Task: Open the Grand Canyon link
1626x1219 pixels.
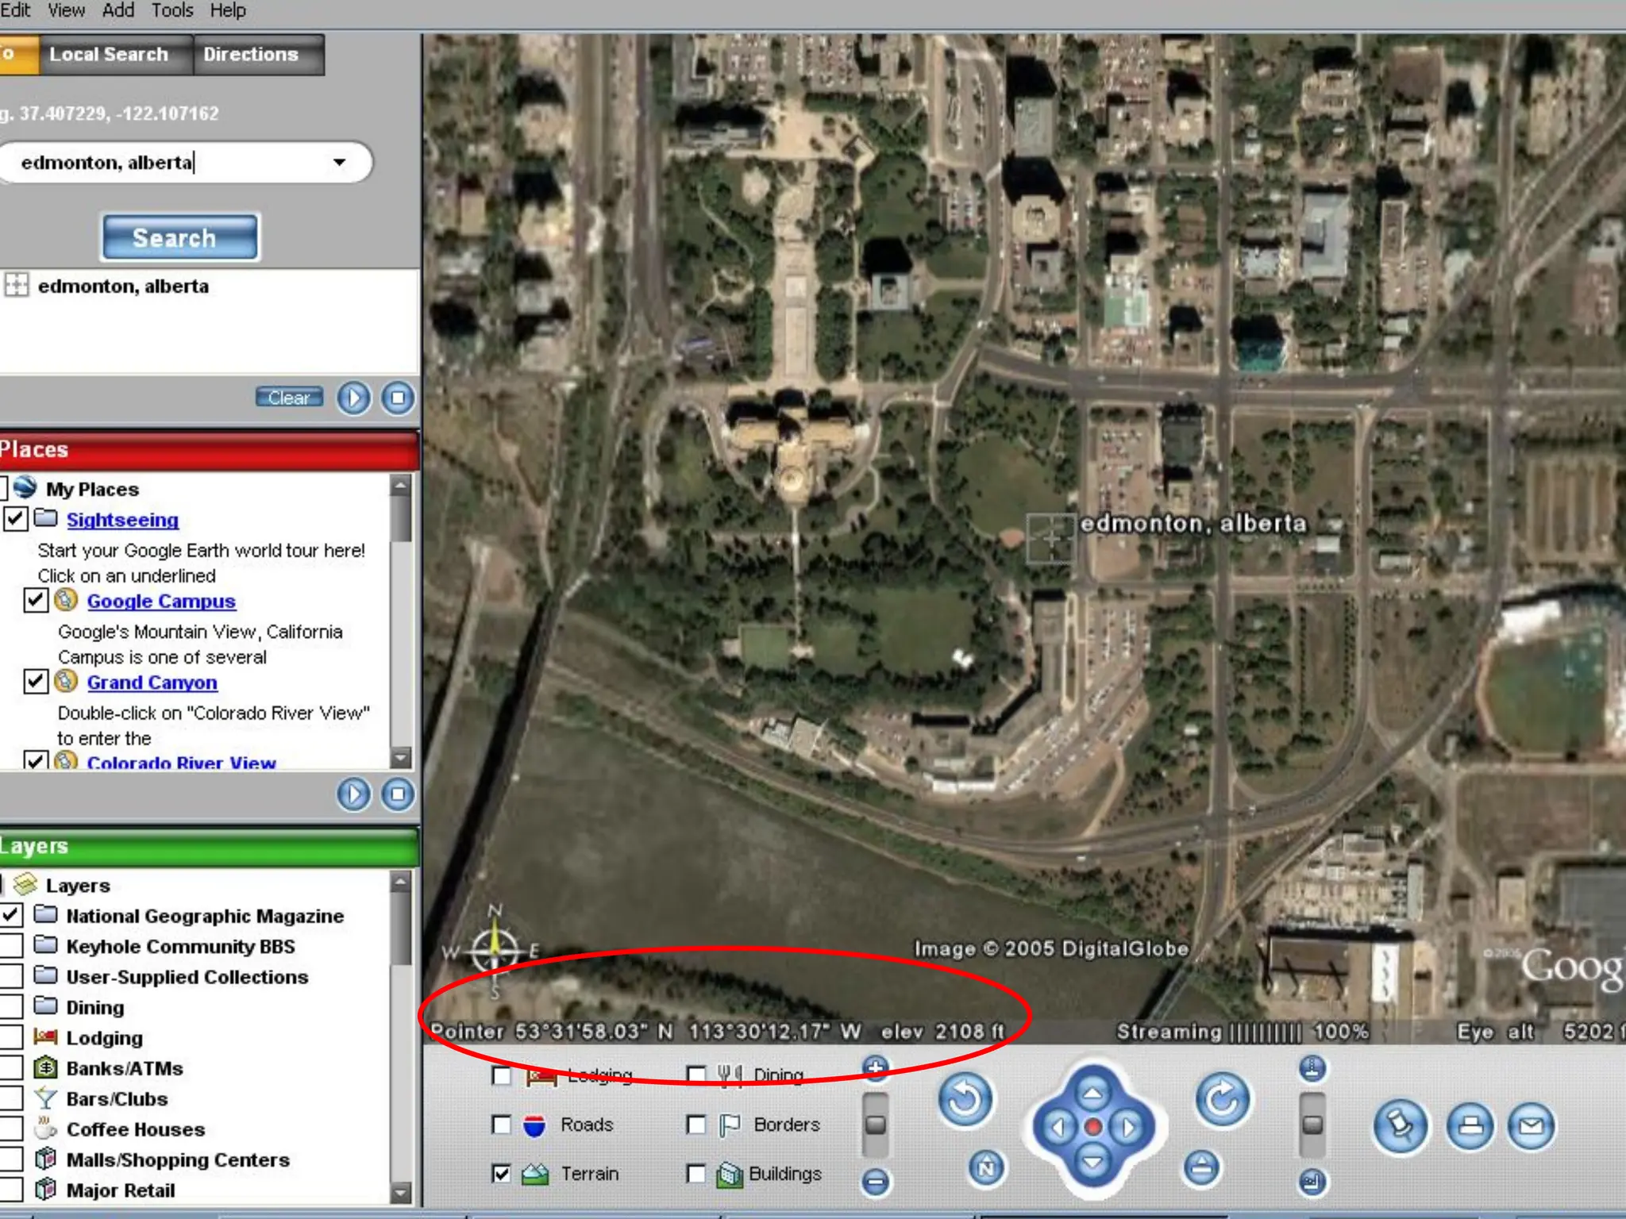Action: coord(152,683)
